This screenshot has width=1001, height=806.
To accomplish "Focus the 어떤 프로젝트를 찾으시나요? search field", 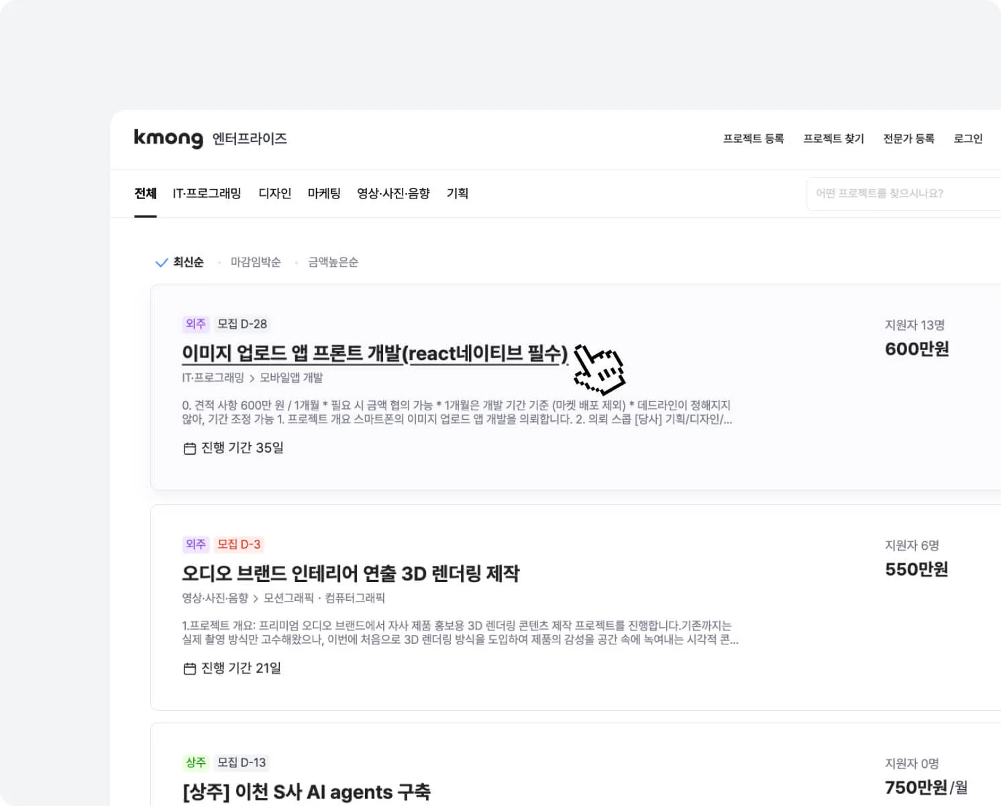I will 903,194.
